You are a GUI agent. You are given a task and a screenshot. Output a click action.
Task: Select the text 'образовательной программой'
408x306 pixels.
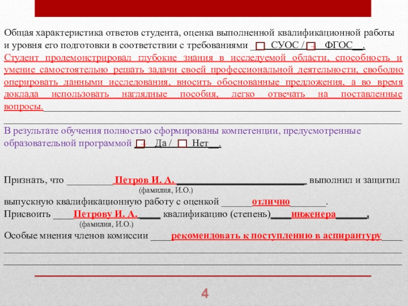[x=68, y=143]
